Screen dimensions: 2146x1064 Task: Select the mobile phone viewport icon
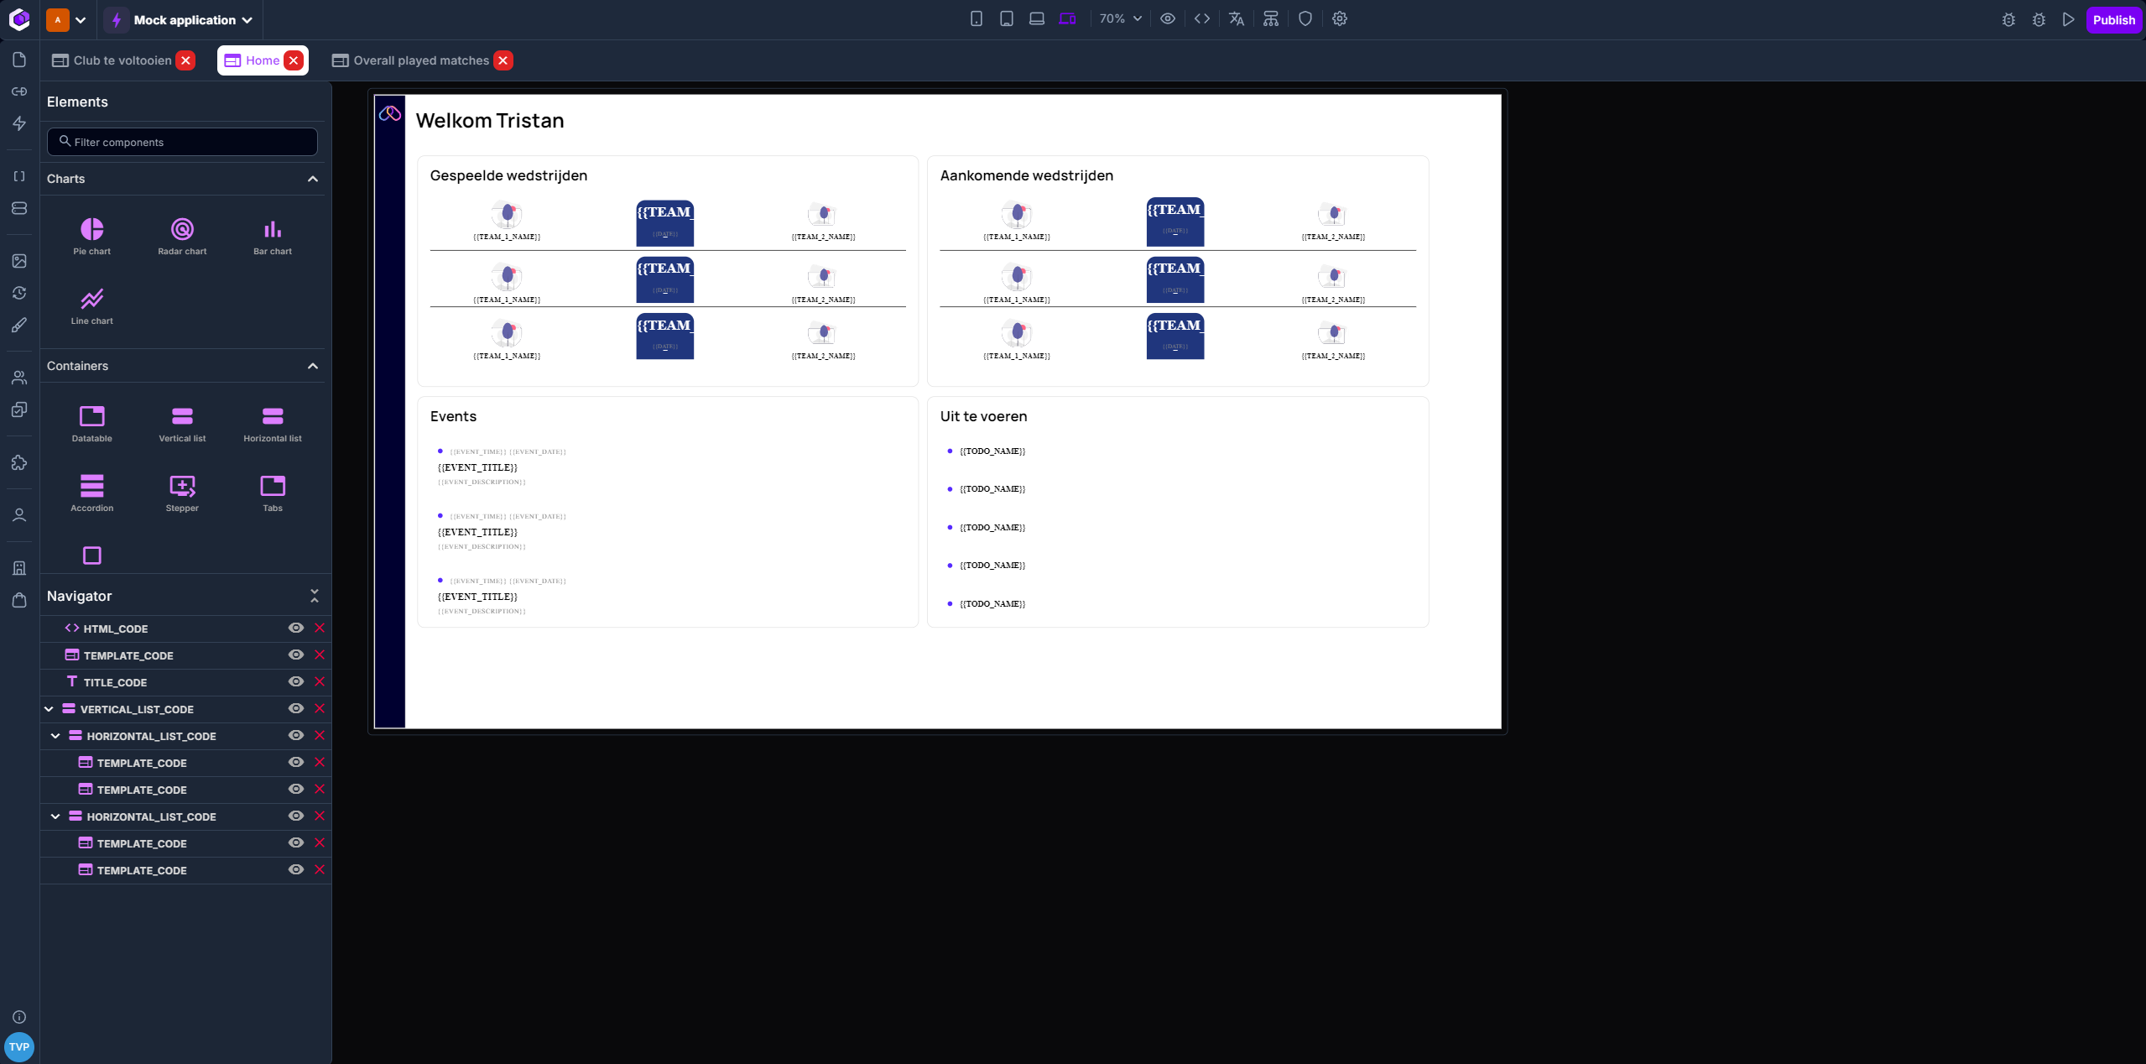tap(976, 18)
